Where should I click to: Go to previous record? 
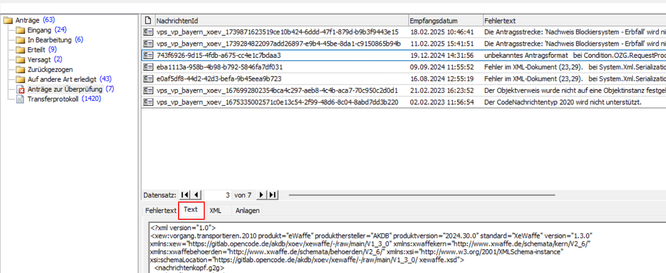pos(196,195)
